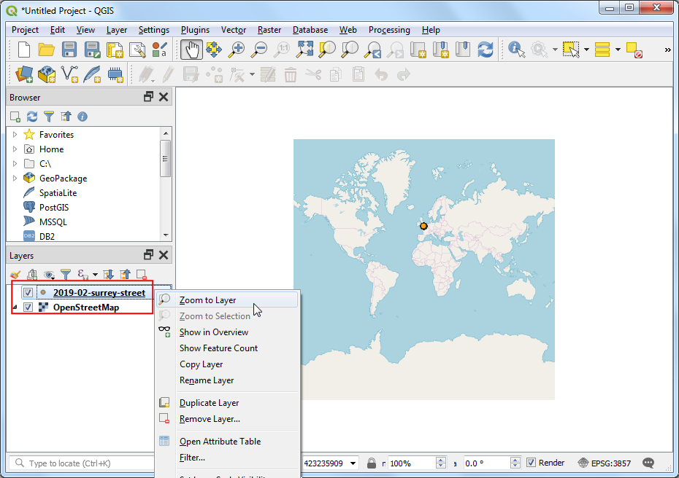The width and height of the screenshot is (679, 478).
Task: Click the Refresh map icon
Action: pyautogui.click(x=485, y=50)
